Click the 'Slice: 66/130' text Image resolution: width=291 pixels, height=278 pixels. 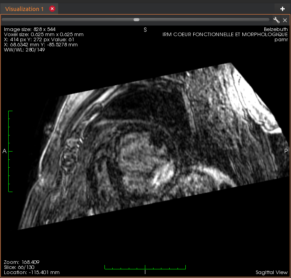tap(19, 267)
